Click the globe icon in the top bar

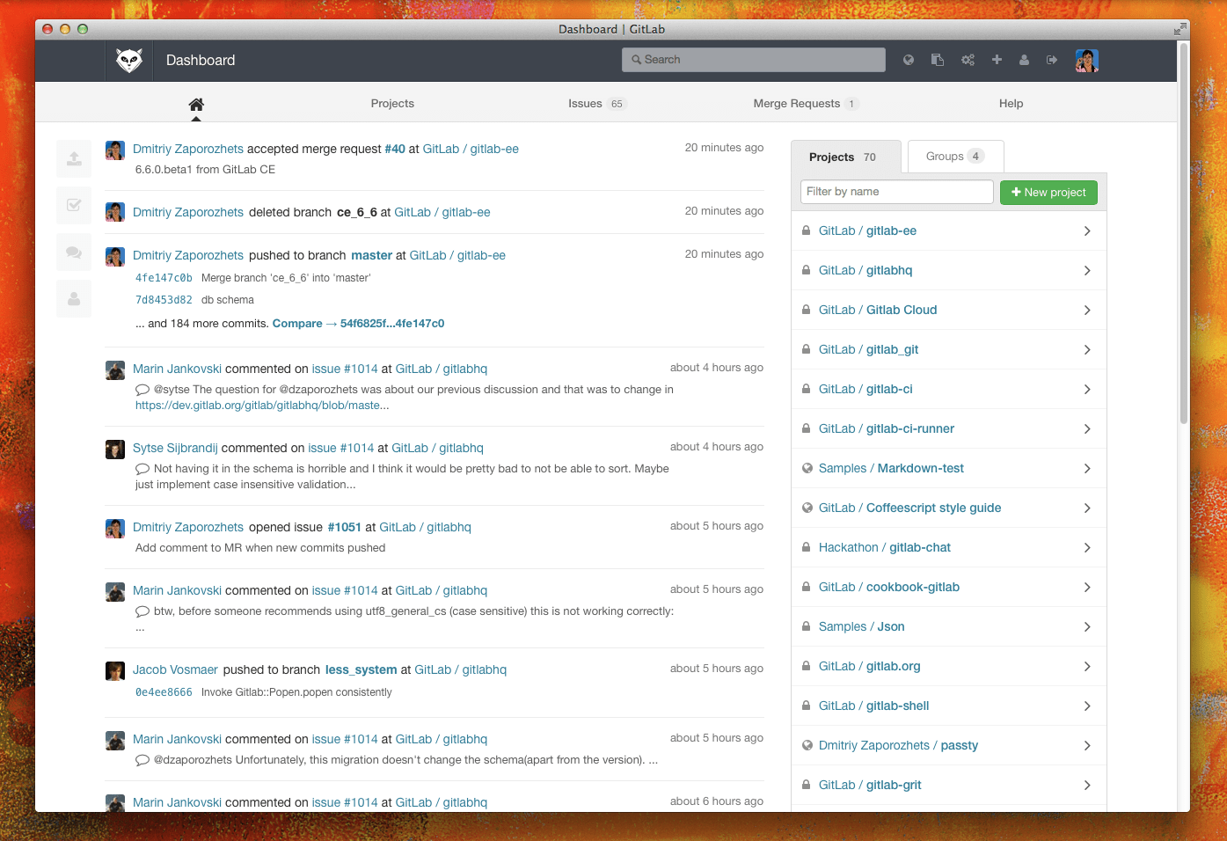[x=908, y=60]
